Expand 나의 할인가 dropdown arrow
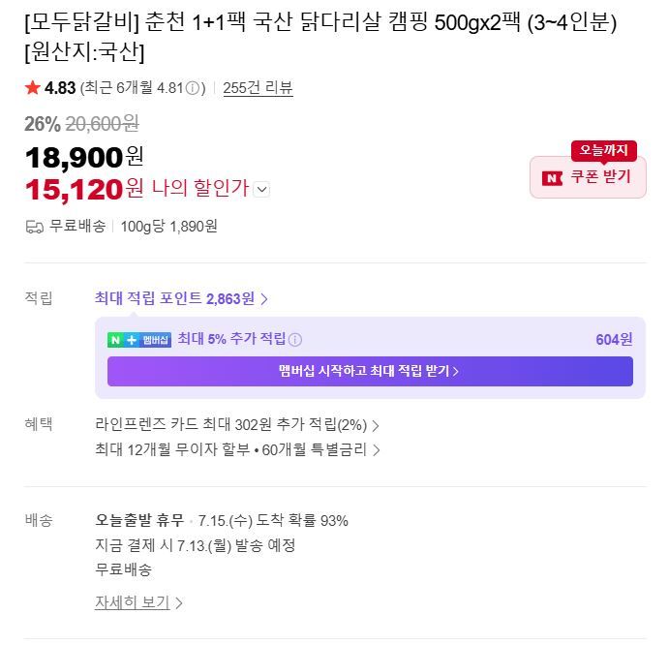The image size is (669, 645). pos(261,189)
